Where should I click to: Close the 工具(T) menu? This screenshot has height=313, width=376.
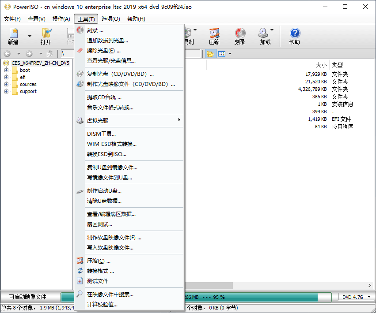click(86, 19)
